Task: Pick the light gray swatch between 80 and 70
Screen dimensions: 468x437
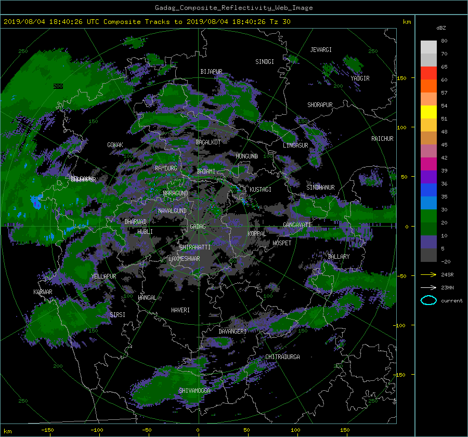Action: point(428,47)
